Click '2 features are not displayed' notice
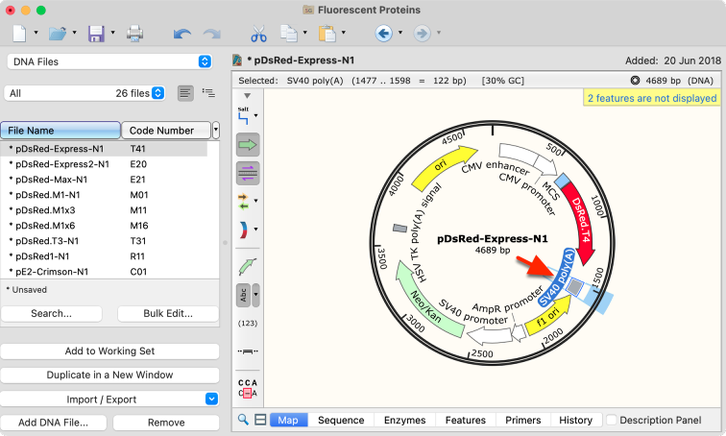Image resolution: width=726 pixels, height=436 pixels. click(651, 98)
